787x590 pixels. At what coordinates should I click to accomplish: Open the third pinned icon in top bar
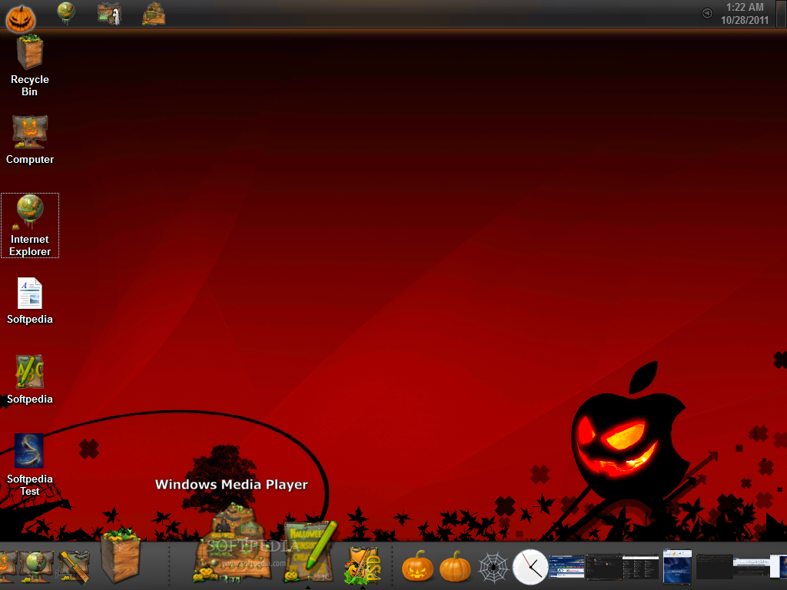pos(154,14)
